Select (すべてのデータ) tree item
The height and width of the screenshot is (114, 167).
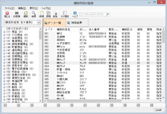click(17, 29)
